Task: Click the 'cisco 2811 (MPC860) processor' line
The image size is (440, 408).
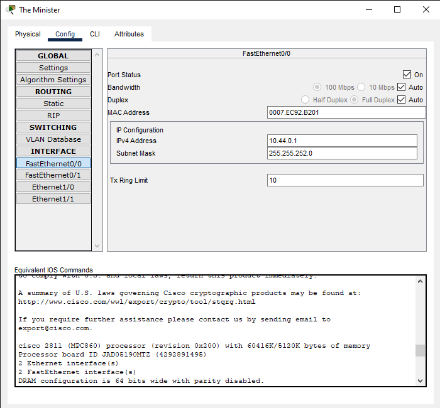Action: [194, 346]
